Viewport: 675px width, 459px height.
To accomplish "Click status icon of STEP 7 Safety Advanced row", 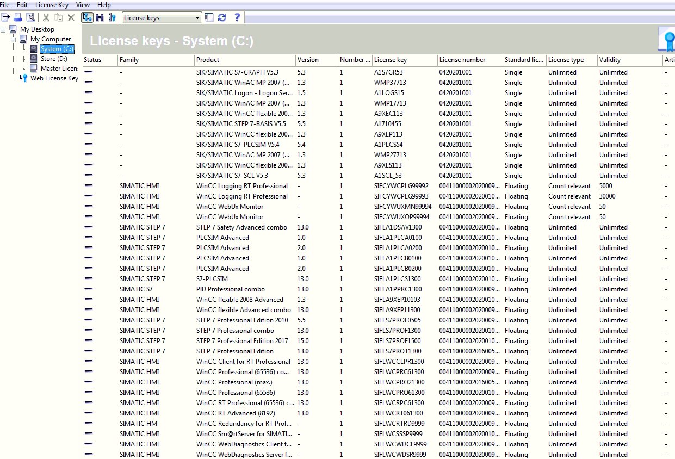I will [88, 227].
